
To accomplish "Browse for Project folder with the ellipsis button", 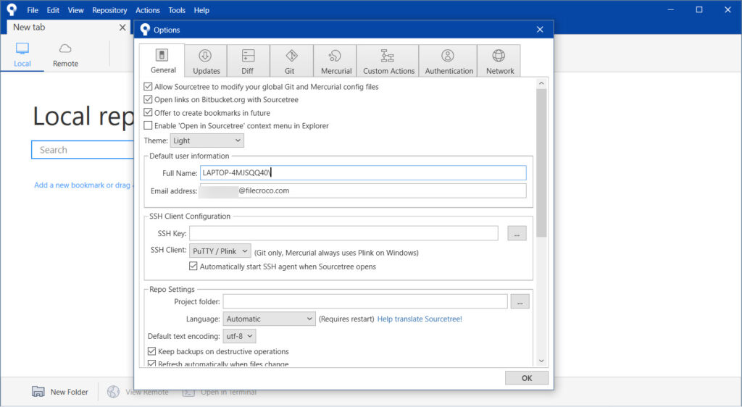I will pos(520,301).
